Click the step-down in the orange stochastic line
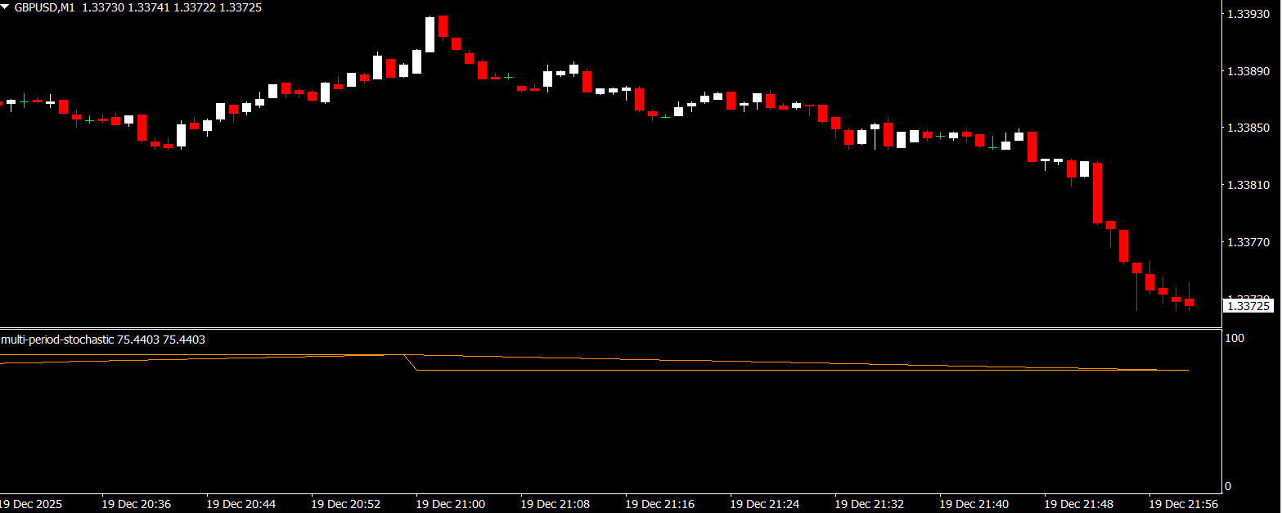The width and height of the screenshot is (1282, 513). click(x=412, y=363)
